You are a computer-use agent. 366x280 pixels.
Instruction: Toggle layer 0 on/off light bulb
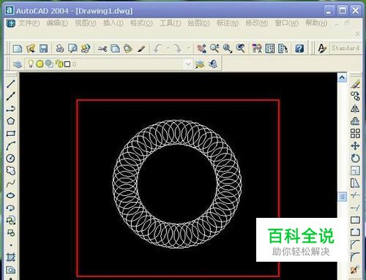(x=31, y=64)
